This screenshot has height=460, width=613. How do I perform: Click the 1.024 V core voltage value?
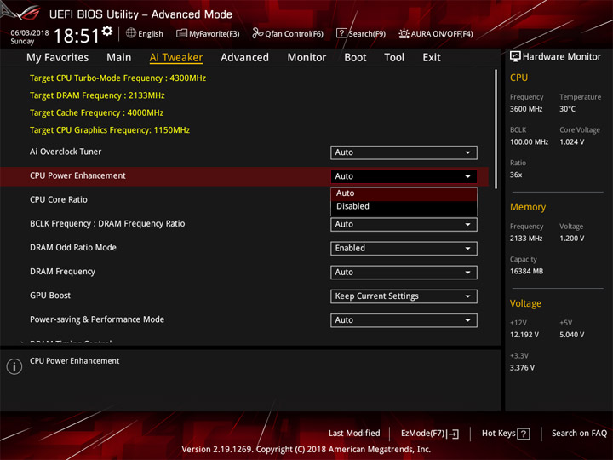(x=571, y=142)
